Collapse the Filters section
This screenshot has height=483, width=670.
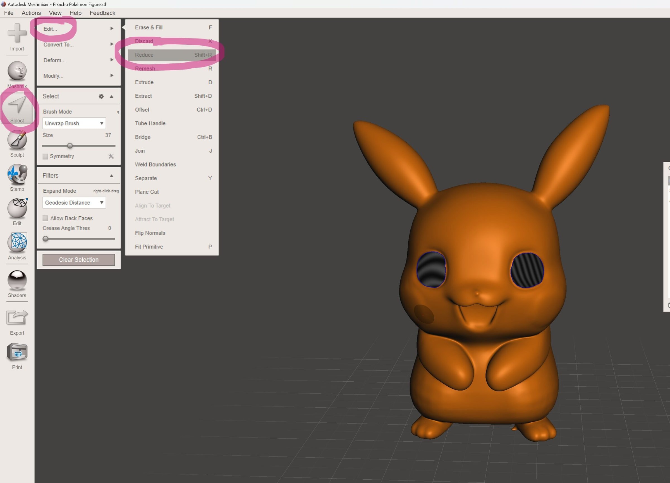tap(111, 176)
